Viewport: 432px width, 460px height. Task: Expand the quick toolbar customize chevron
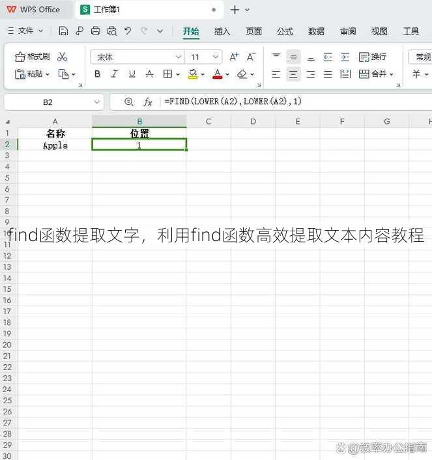pyautogui.click(x=160, y=31)
